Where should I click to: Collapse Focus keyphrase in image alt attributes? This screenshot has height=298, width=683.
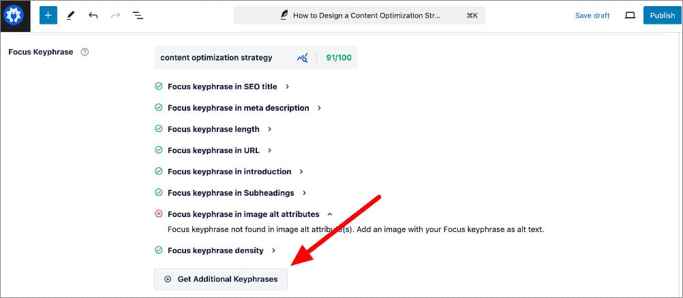point(330,214)
